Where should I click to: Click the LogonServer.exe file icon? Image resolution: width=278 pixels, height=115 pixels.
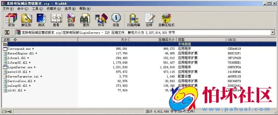pos(5,67)
